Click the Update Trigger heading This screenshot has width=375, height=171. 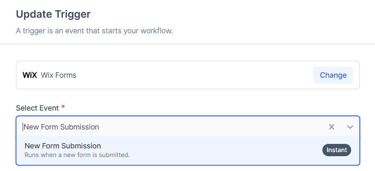click(53, 14)
